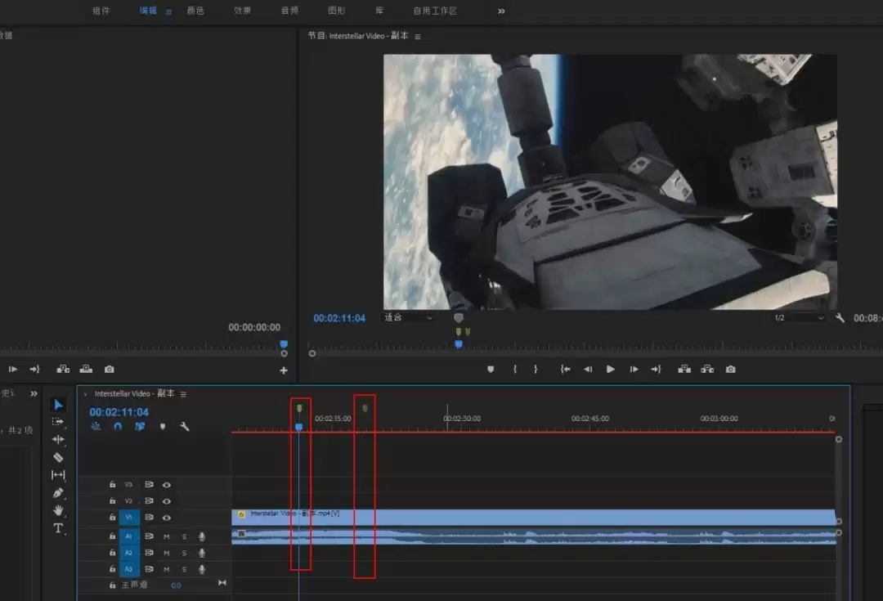Hide the V1 track with eye icon
Image resolution: width=883 pixels, height=601 pixels.
(167, 517)
